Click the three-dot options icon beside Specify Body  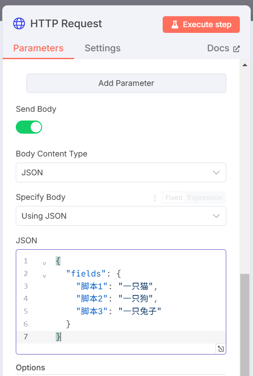pyautogui.click(x=155, y=198)
